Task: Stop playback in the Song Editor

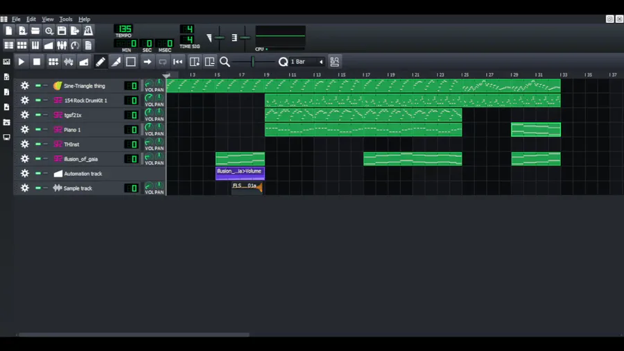Action: tap(37, 62)
